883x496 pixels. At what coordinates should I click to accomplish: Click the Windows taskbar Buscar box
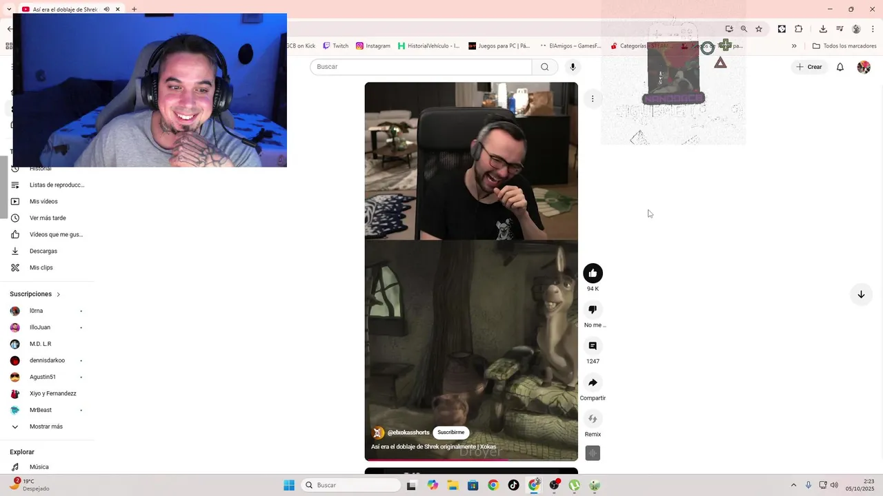(x=351, y=485)
